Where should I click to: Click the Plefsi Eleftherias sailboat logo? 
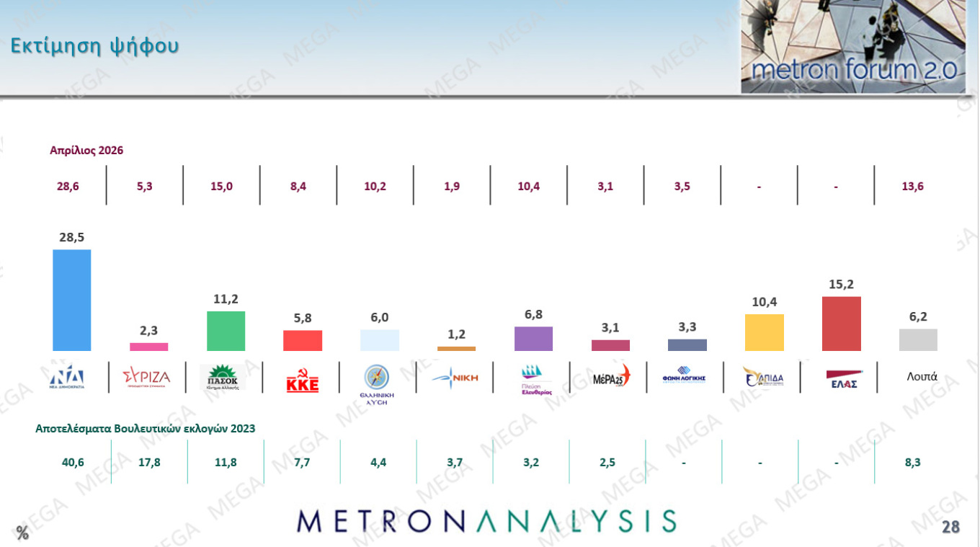(536, 380)
